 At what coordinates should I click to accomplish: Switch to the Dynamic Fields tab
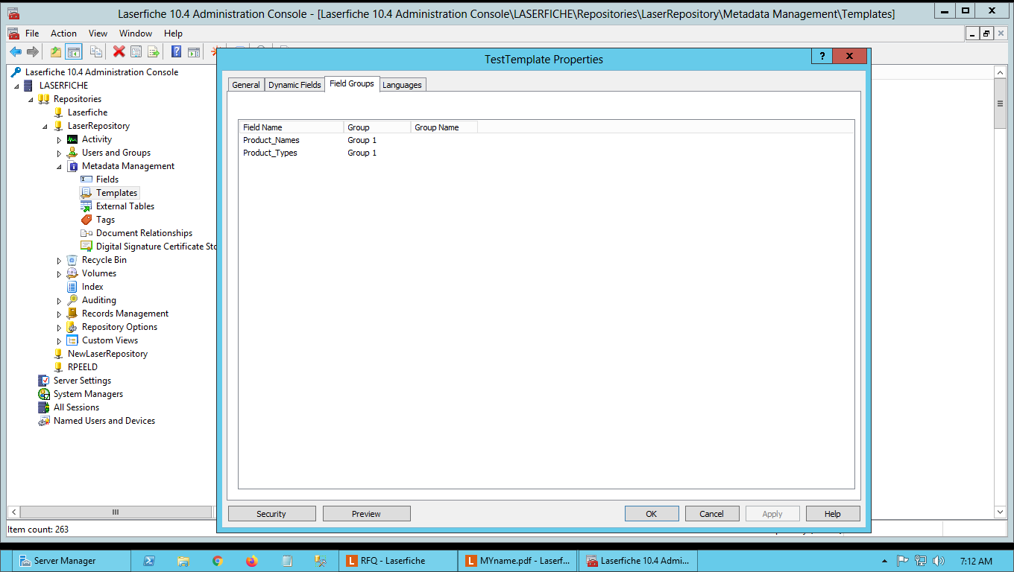[x=295, y=85]
